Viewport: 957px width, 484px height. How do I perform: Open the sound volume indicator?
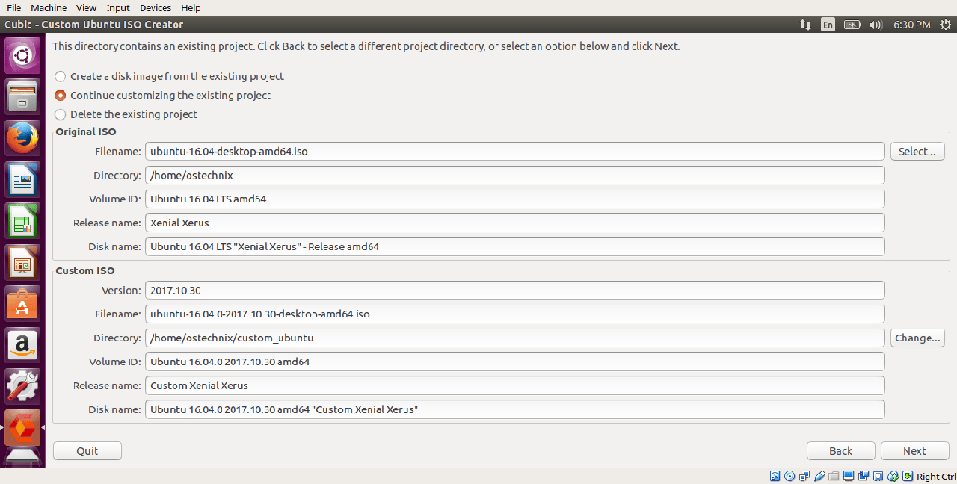(876, 25)
